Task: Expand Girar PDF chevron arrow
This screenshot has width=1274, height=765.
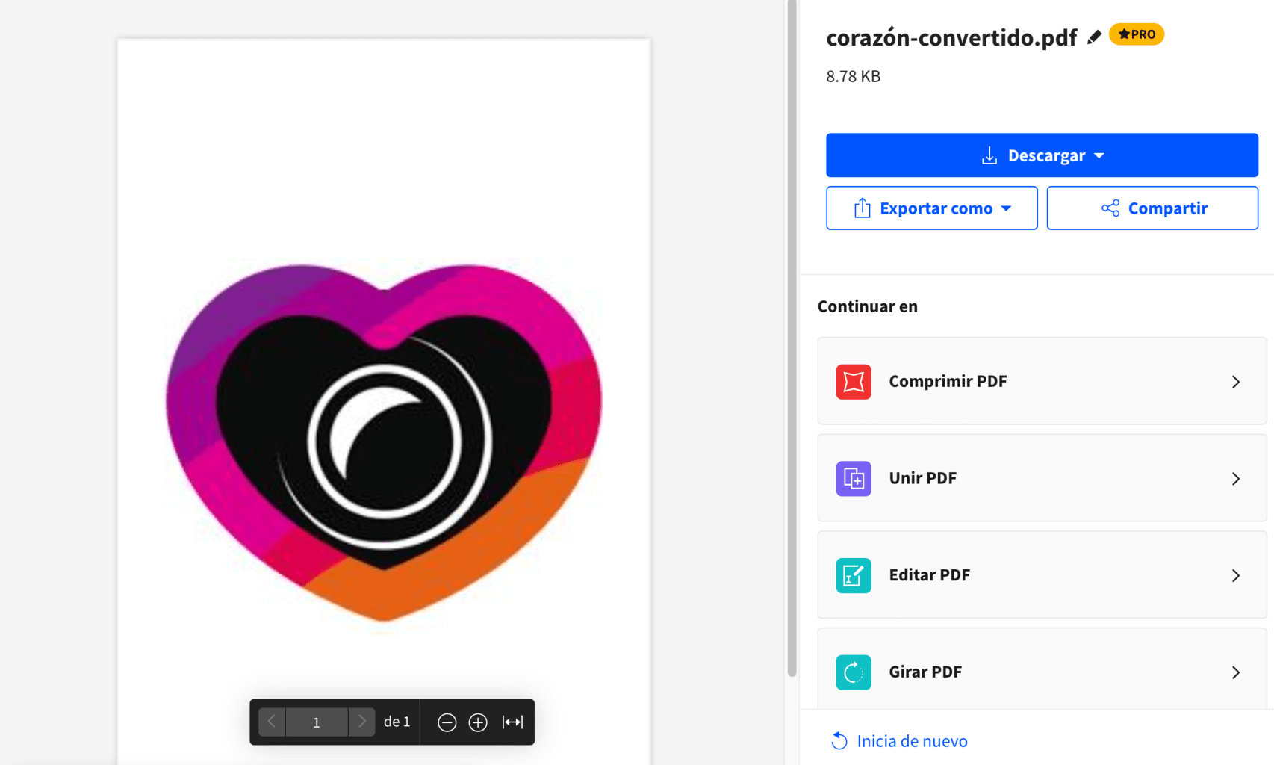Action: tap(1236, 672)
